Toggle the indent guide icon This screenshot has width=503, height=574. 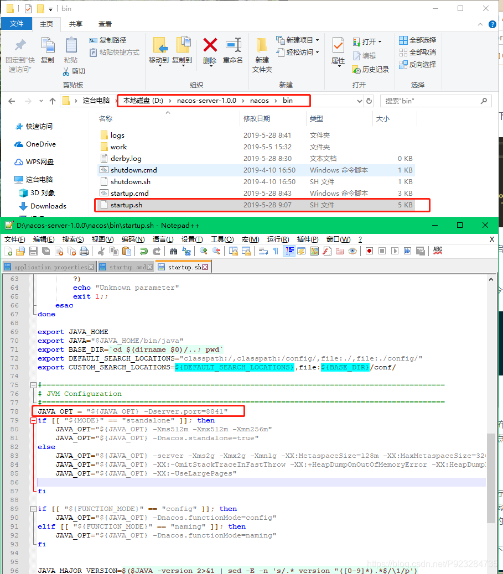tap(289, 251)
